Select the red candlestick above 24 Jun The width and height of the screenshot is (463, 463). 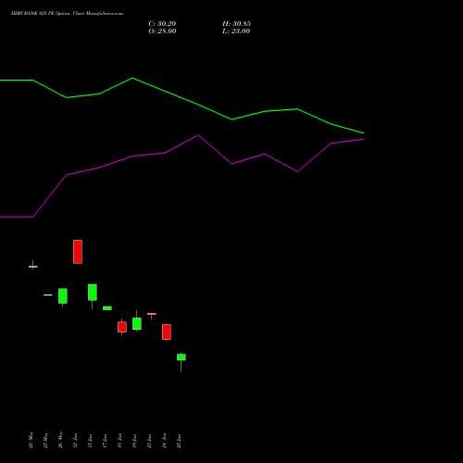(167, 332)
